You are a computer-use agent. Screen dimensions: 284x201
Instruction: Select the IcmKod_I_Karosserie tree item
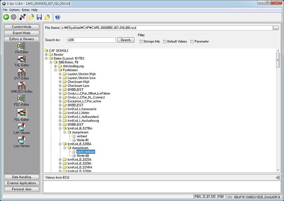tap(82, 109)
